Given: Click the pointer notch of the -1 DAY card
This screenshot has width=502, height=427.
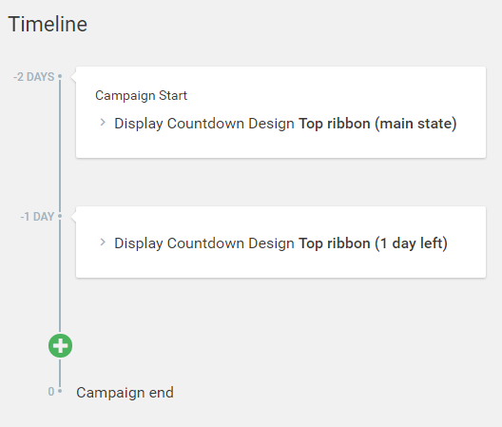Looking at the screenshot, I should pos(73,217).
